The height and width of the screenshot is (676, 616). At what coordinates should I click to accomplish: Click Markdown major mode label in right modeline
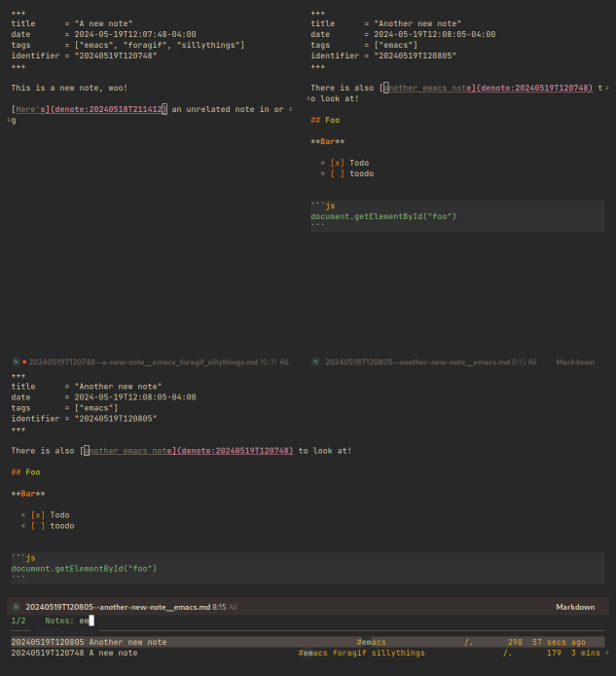[575, 362]
